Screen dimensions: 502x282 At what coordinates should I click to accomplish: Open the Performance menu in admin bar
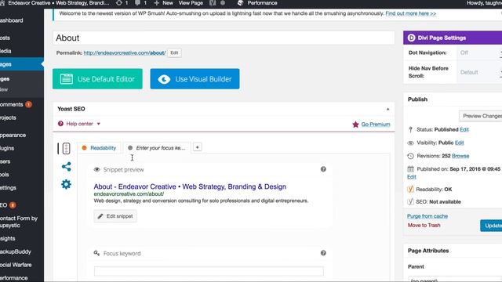click(258, 3)
